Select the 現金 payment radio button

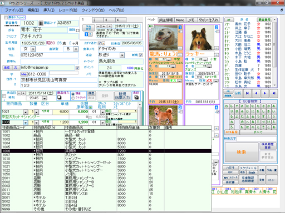73,94
